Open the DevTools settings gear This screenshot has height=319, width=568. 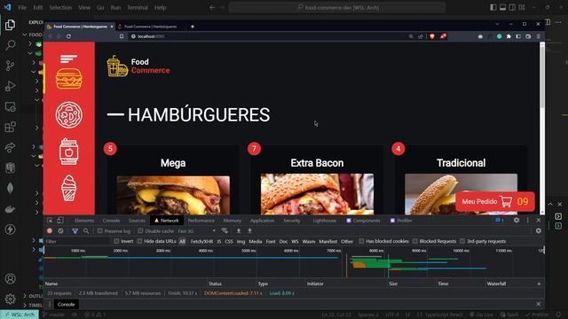pos(517,221)
